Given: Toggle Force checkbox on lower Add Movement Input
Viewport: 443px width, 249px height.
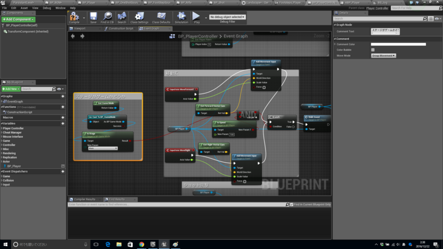Looking at the screenshot, I should pyautogui.click(x=245, y=181).
